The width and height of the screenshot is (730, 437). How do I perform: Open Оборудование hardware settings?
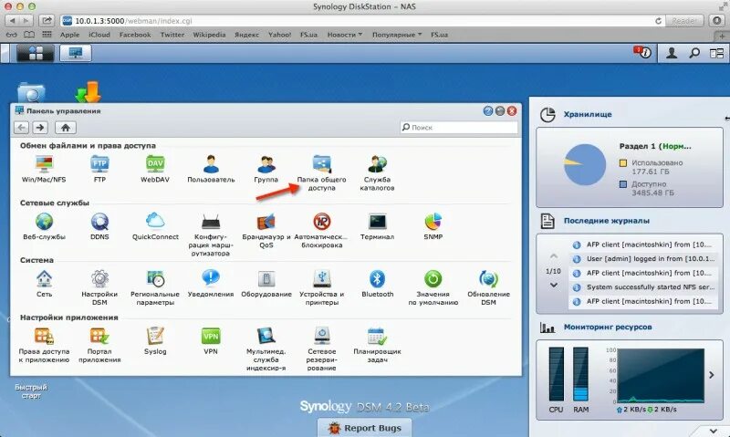[266, 284]
